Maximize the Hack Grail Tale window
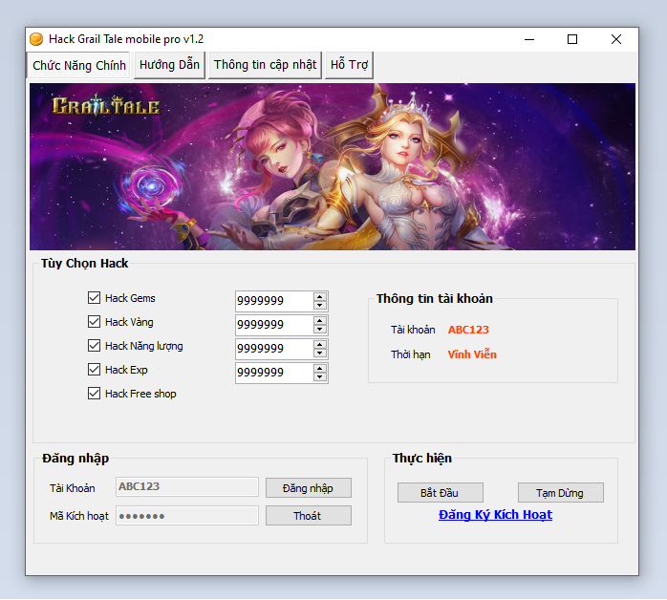This screenshot has height=600, width=667. [572, 39]
